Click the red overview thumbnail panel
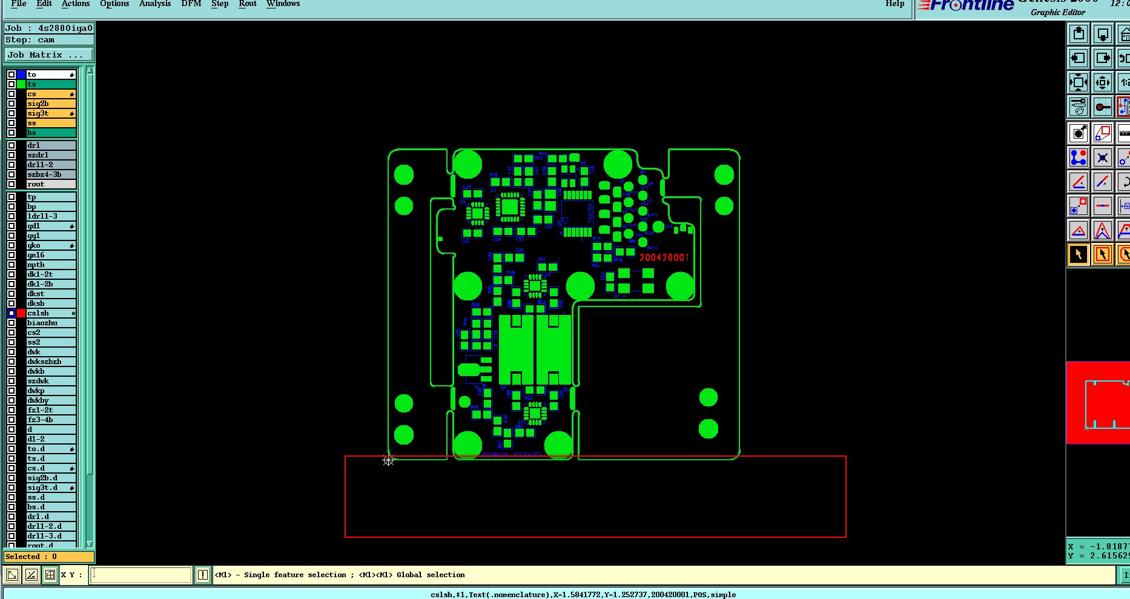 1098,403
